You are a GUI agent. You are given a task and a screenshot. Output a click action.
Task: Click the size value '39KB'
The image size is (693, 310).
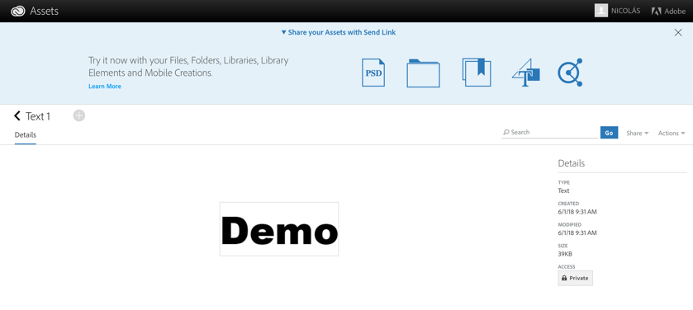coord(565,254)
